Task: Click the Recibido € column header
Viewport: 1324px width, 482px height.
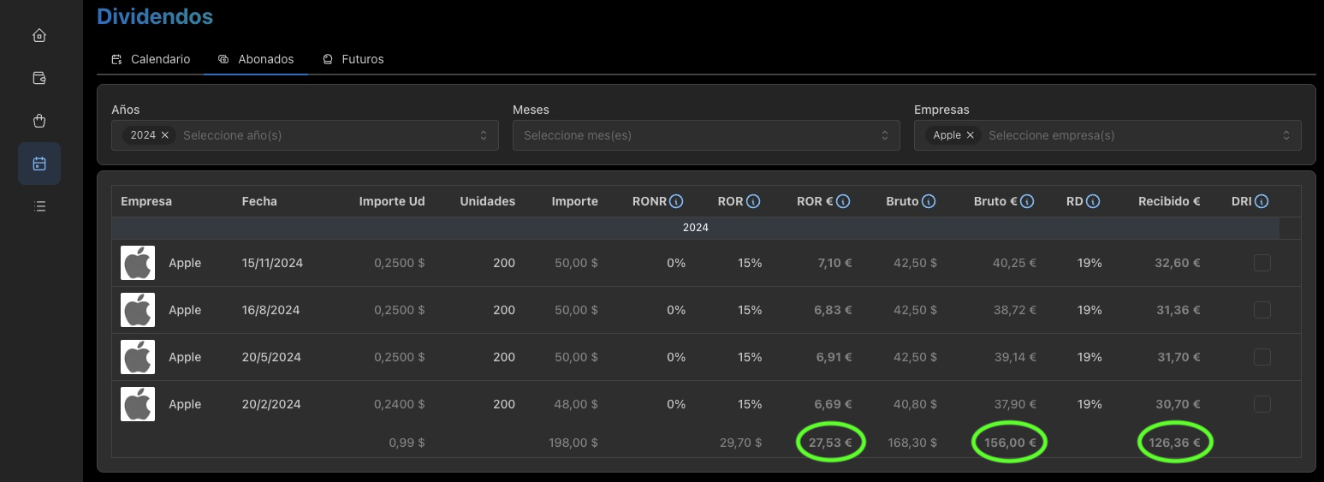Action: pos(1169,201)
